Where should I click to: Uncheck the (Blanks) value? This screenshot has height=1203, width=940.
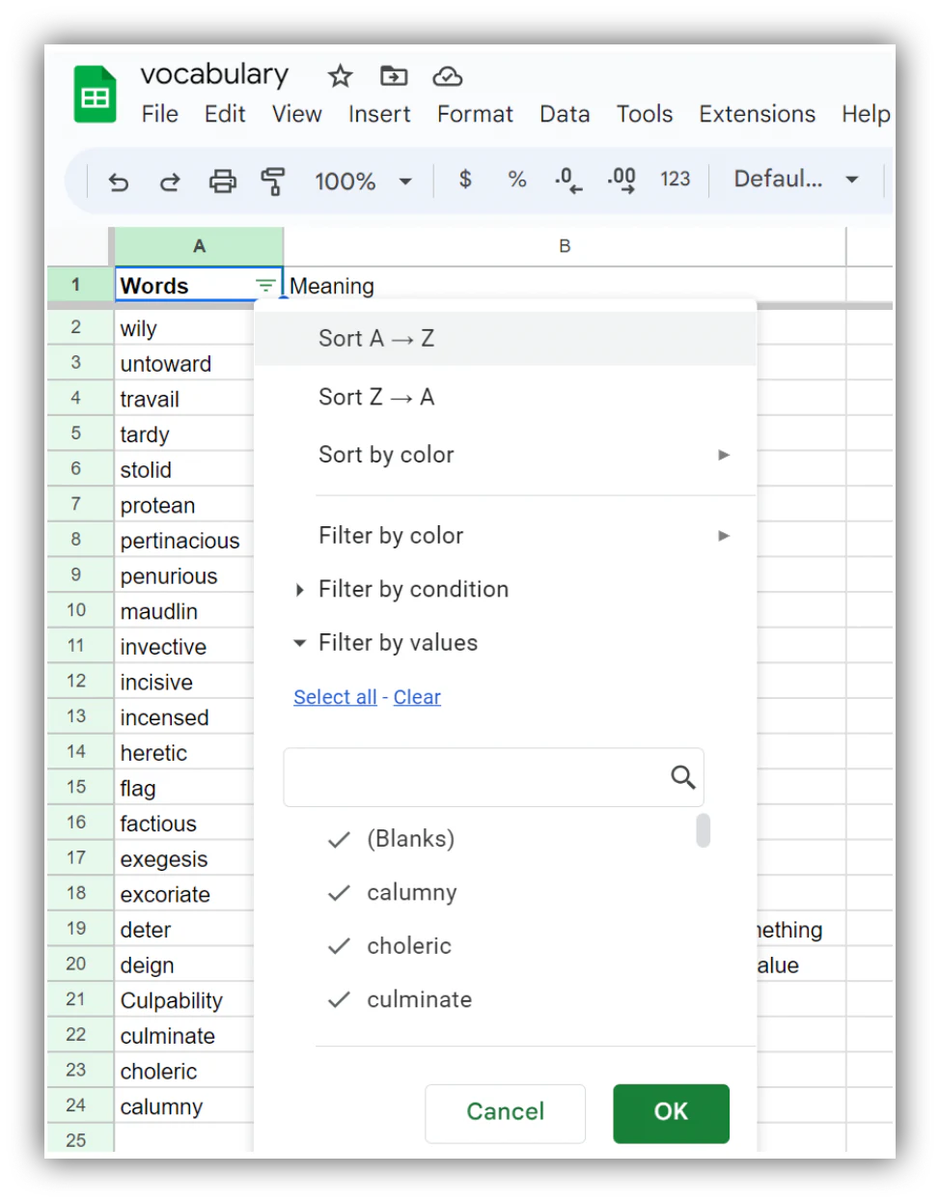(339, 839)
